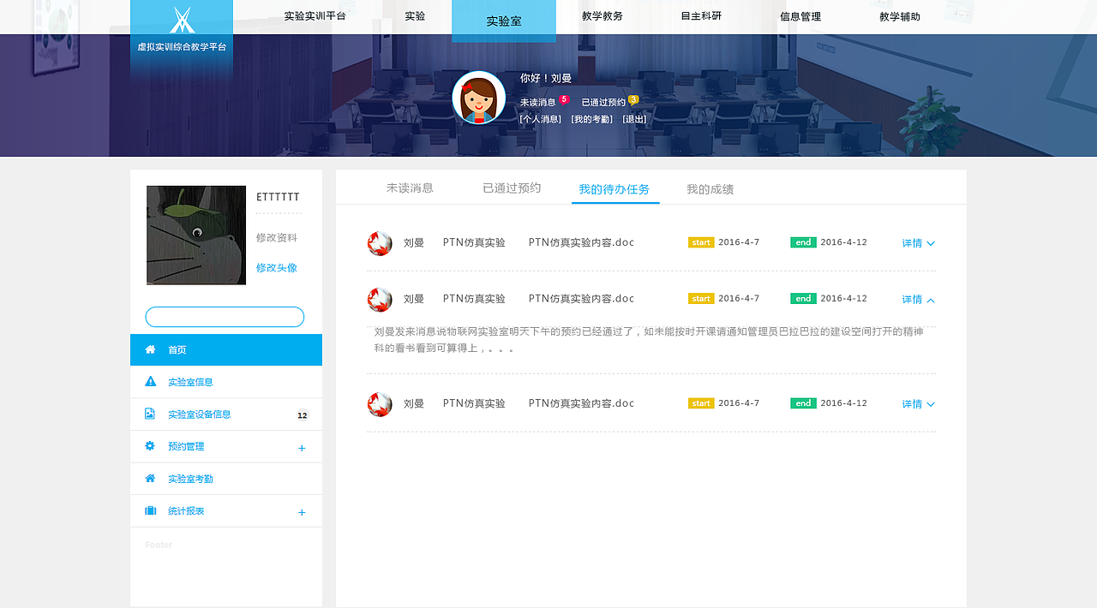Viewport: 1097px width, 608px height.
Task: Click the sidebar search input field
Action: [225, 317]
